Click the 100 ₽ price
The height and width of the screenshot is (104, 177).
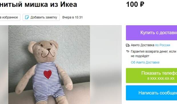coord(135,5)
